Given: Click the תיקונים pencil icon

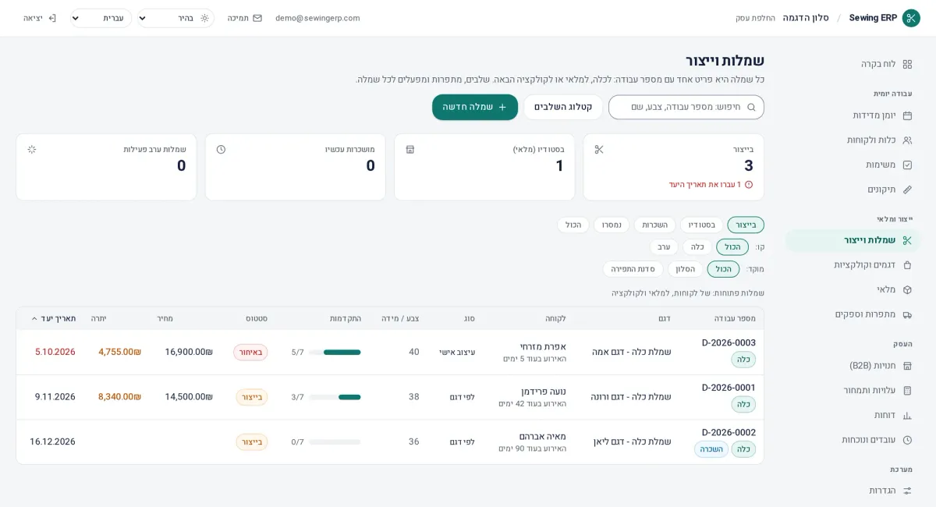Looking at the screenshot, I should coord(907,190).
